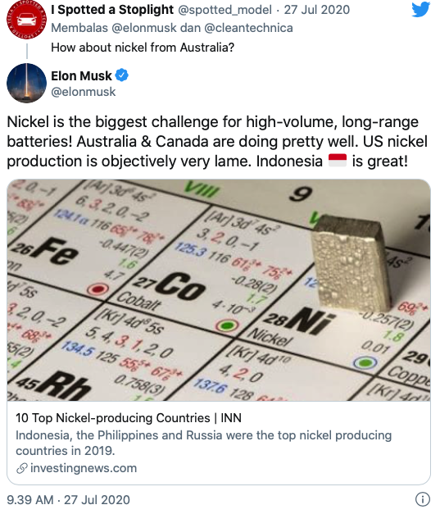Open I Spotted a Stoplight display name
Image resolution: width=440 pixels, height=514 pixels.
(x=112, y=10)
